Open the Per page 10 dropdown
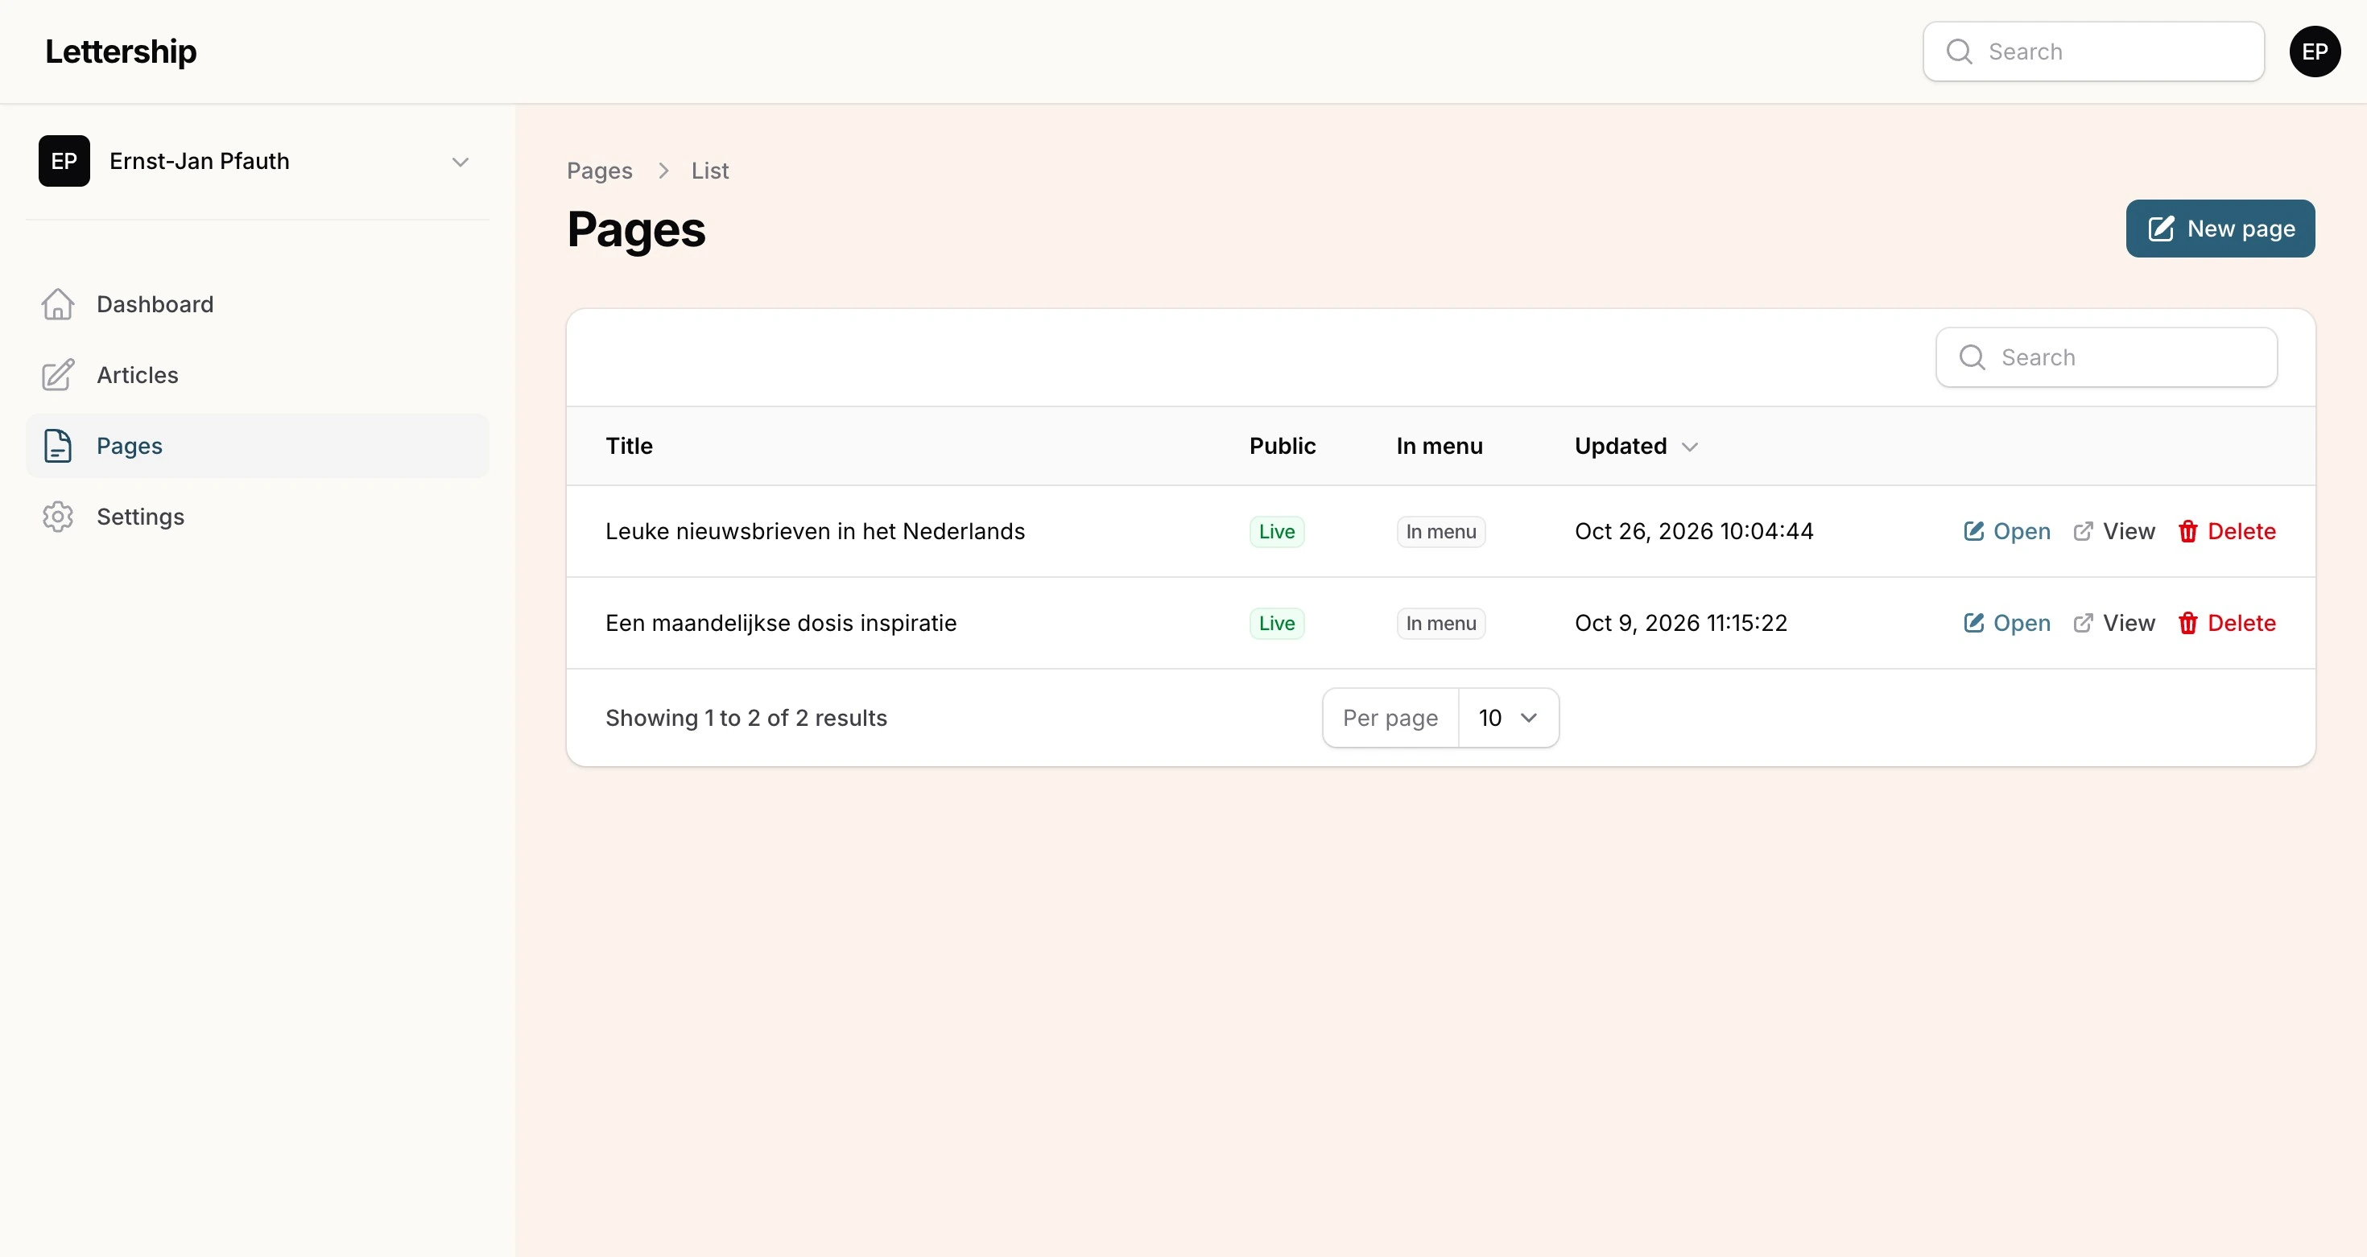Image resolution: width=2367 pixels, height=1257 pixels. pos(1508,718)
